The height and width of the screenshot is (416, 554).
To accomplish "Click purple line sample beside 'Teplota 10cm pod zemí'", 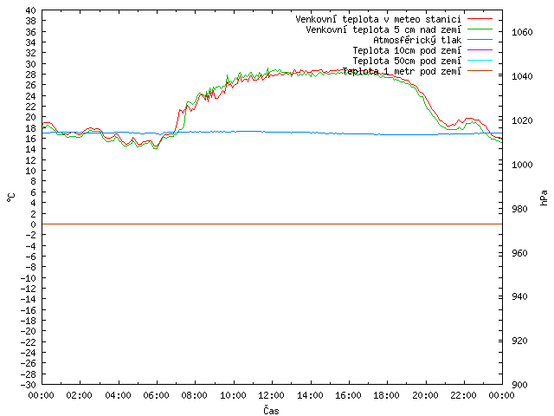I will click(480, 50).
